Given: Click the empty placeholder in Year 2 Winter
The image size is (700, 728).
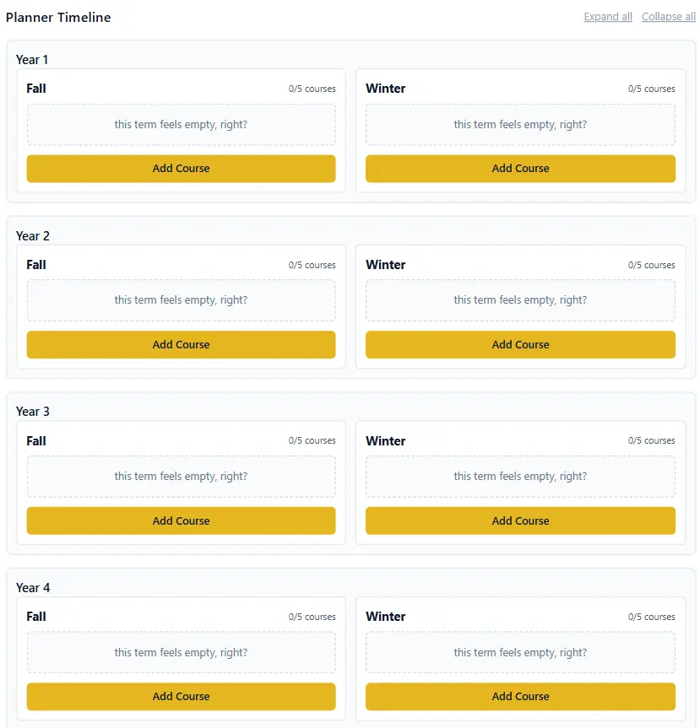Looking at the screenshot, I should click(520, 300).
